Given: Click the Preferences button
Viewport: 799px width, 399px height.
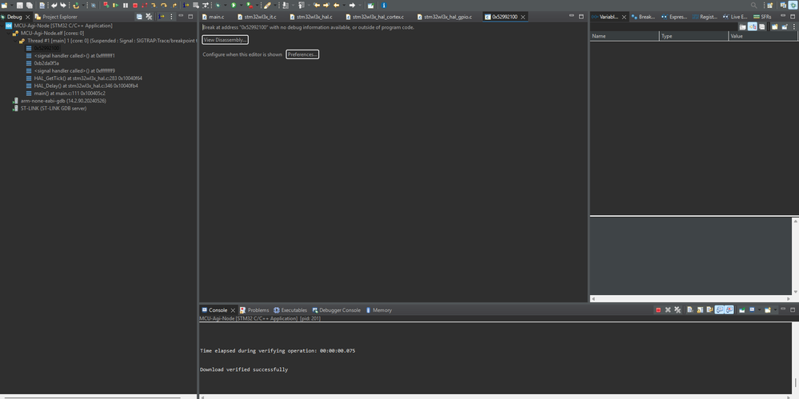Looking at the screenshot, I should [302, 54].
